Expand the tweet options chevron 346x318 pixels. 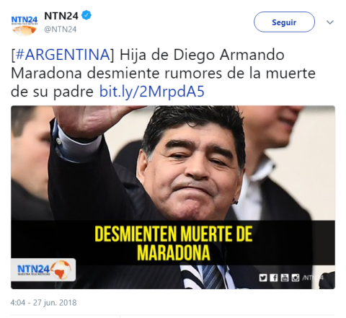tap(330, 22)
